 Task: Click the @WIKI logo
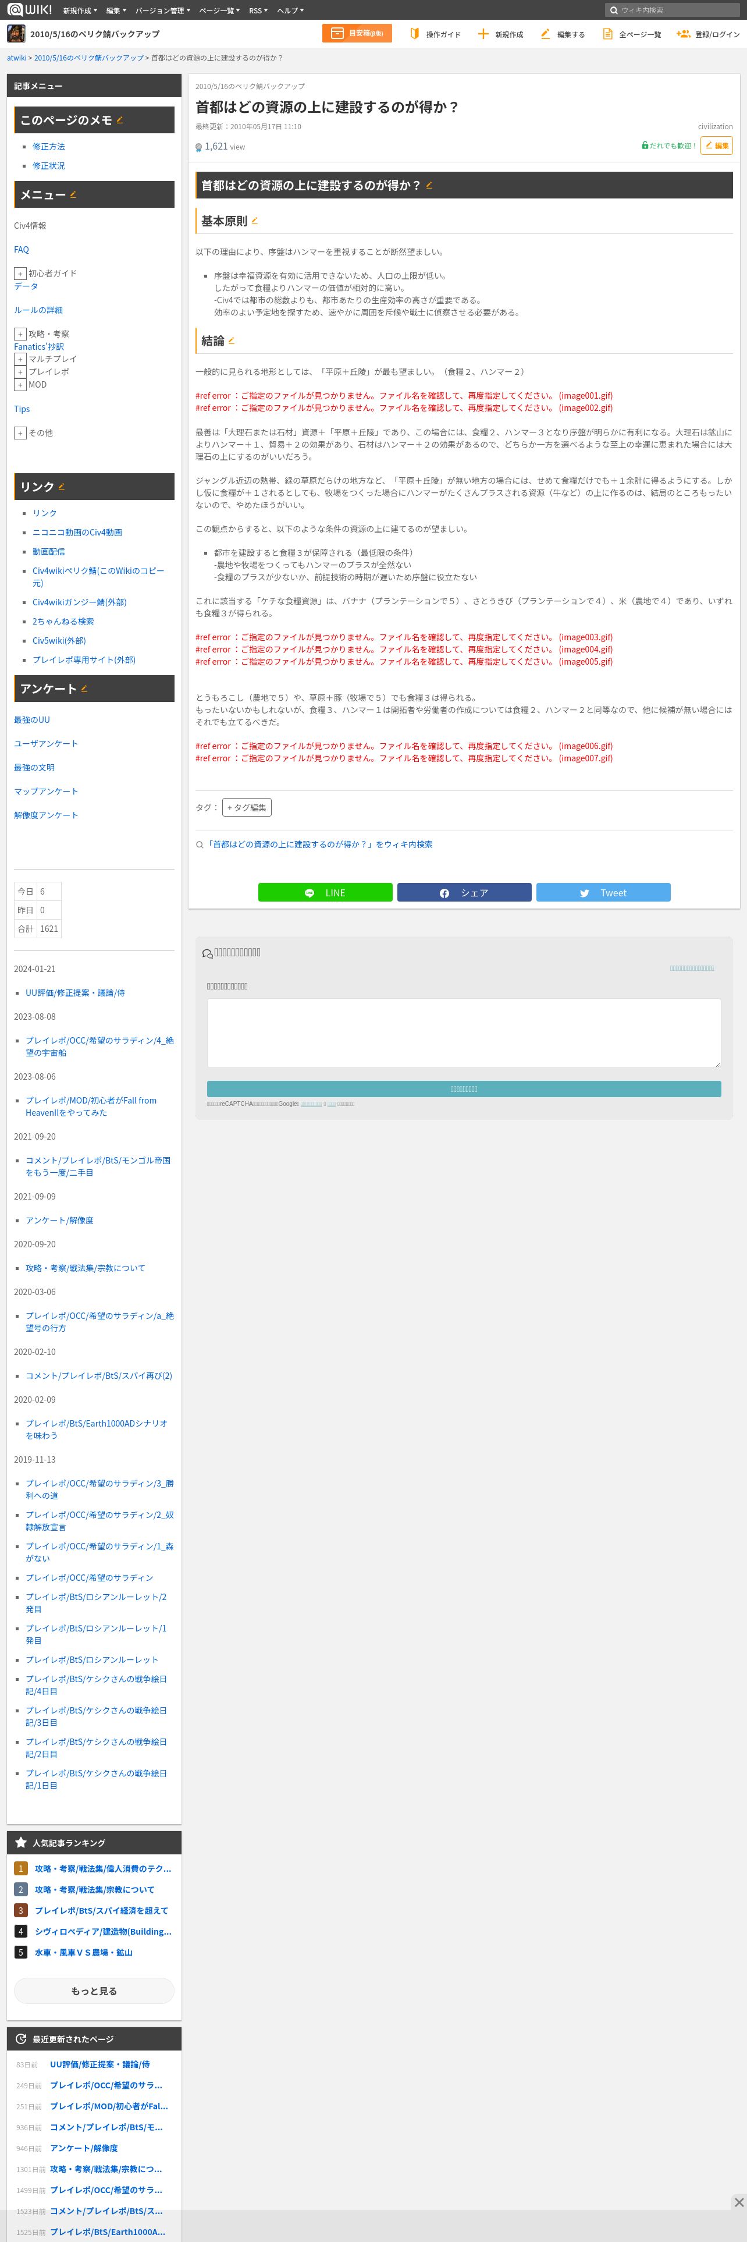(29, 9)
